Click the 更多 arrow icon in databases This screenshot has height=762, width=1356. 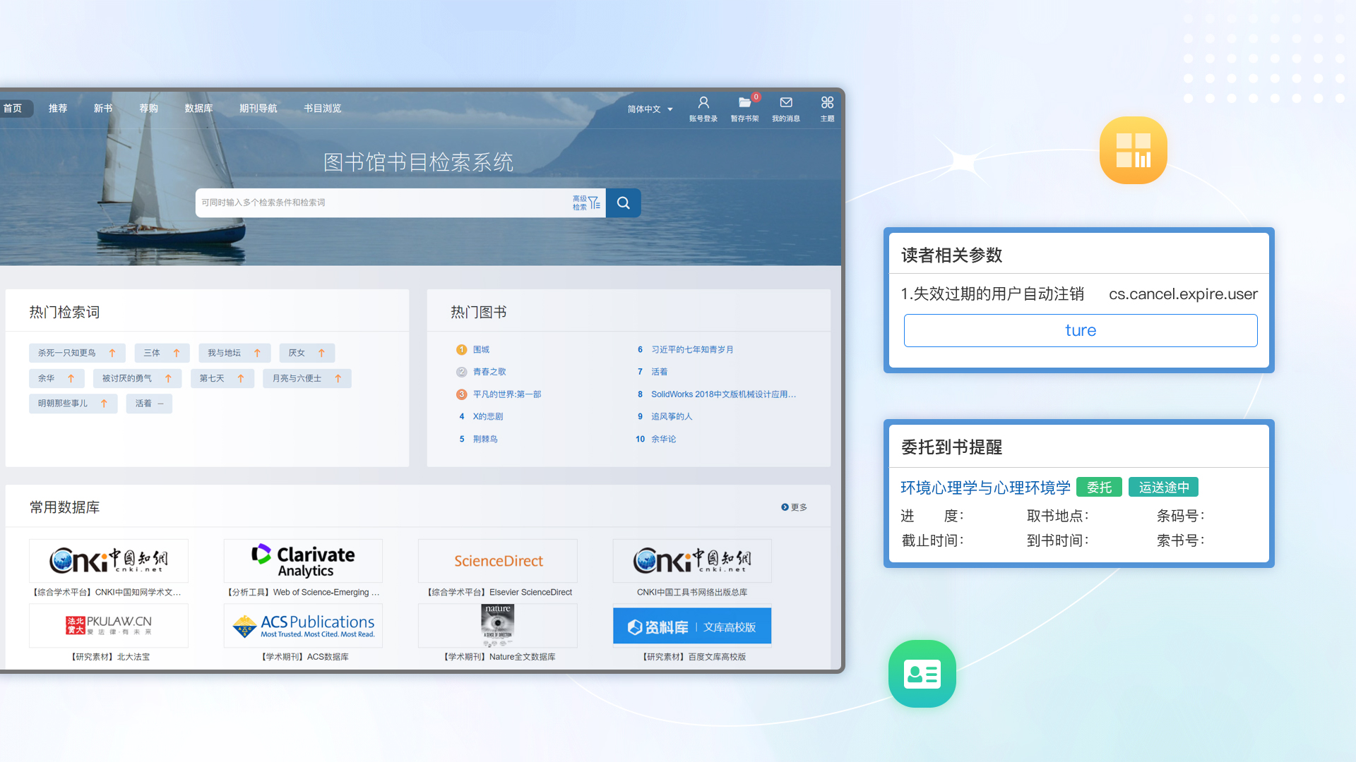pos(785,507)
